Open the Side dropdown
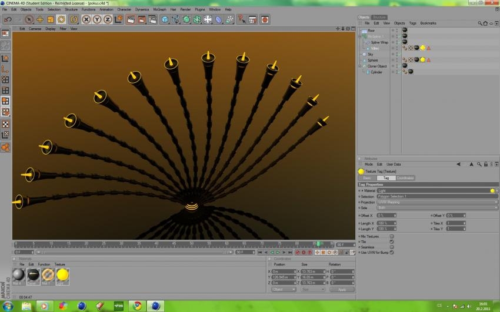The image size is (500, 312). tap(438, 208)
